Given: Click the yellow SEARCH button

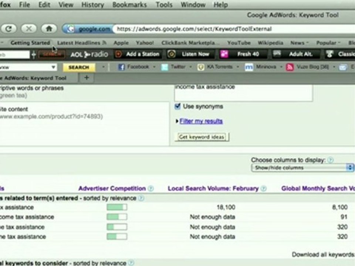Looking at the screenshot, I should [x=79, y=67].
